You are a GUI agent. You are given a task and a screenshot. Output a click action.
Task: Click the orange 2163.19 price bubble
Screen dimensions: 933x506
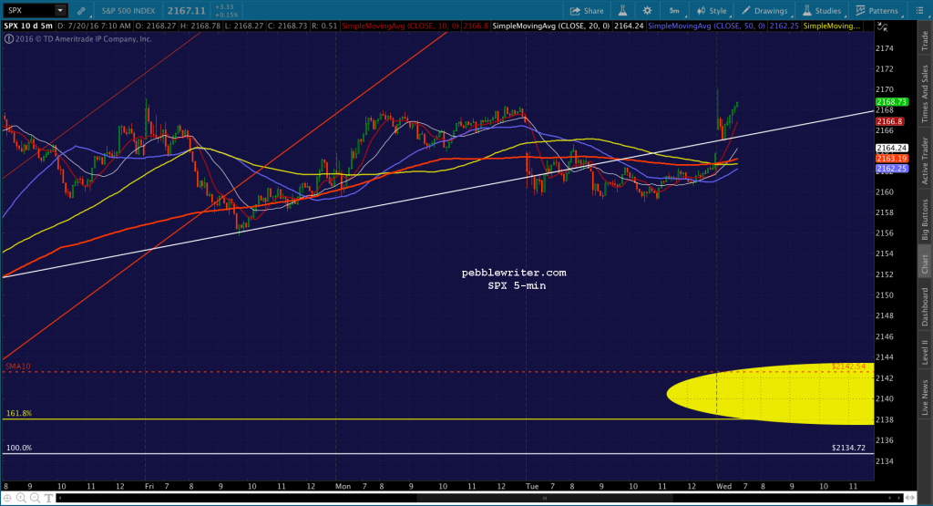[891, 159]
